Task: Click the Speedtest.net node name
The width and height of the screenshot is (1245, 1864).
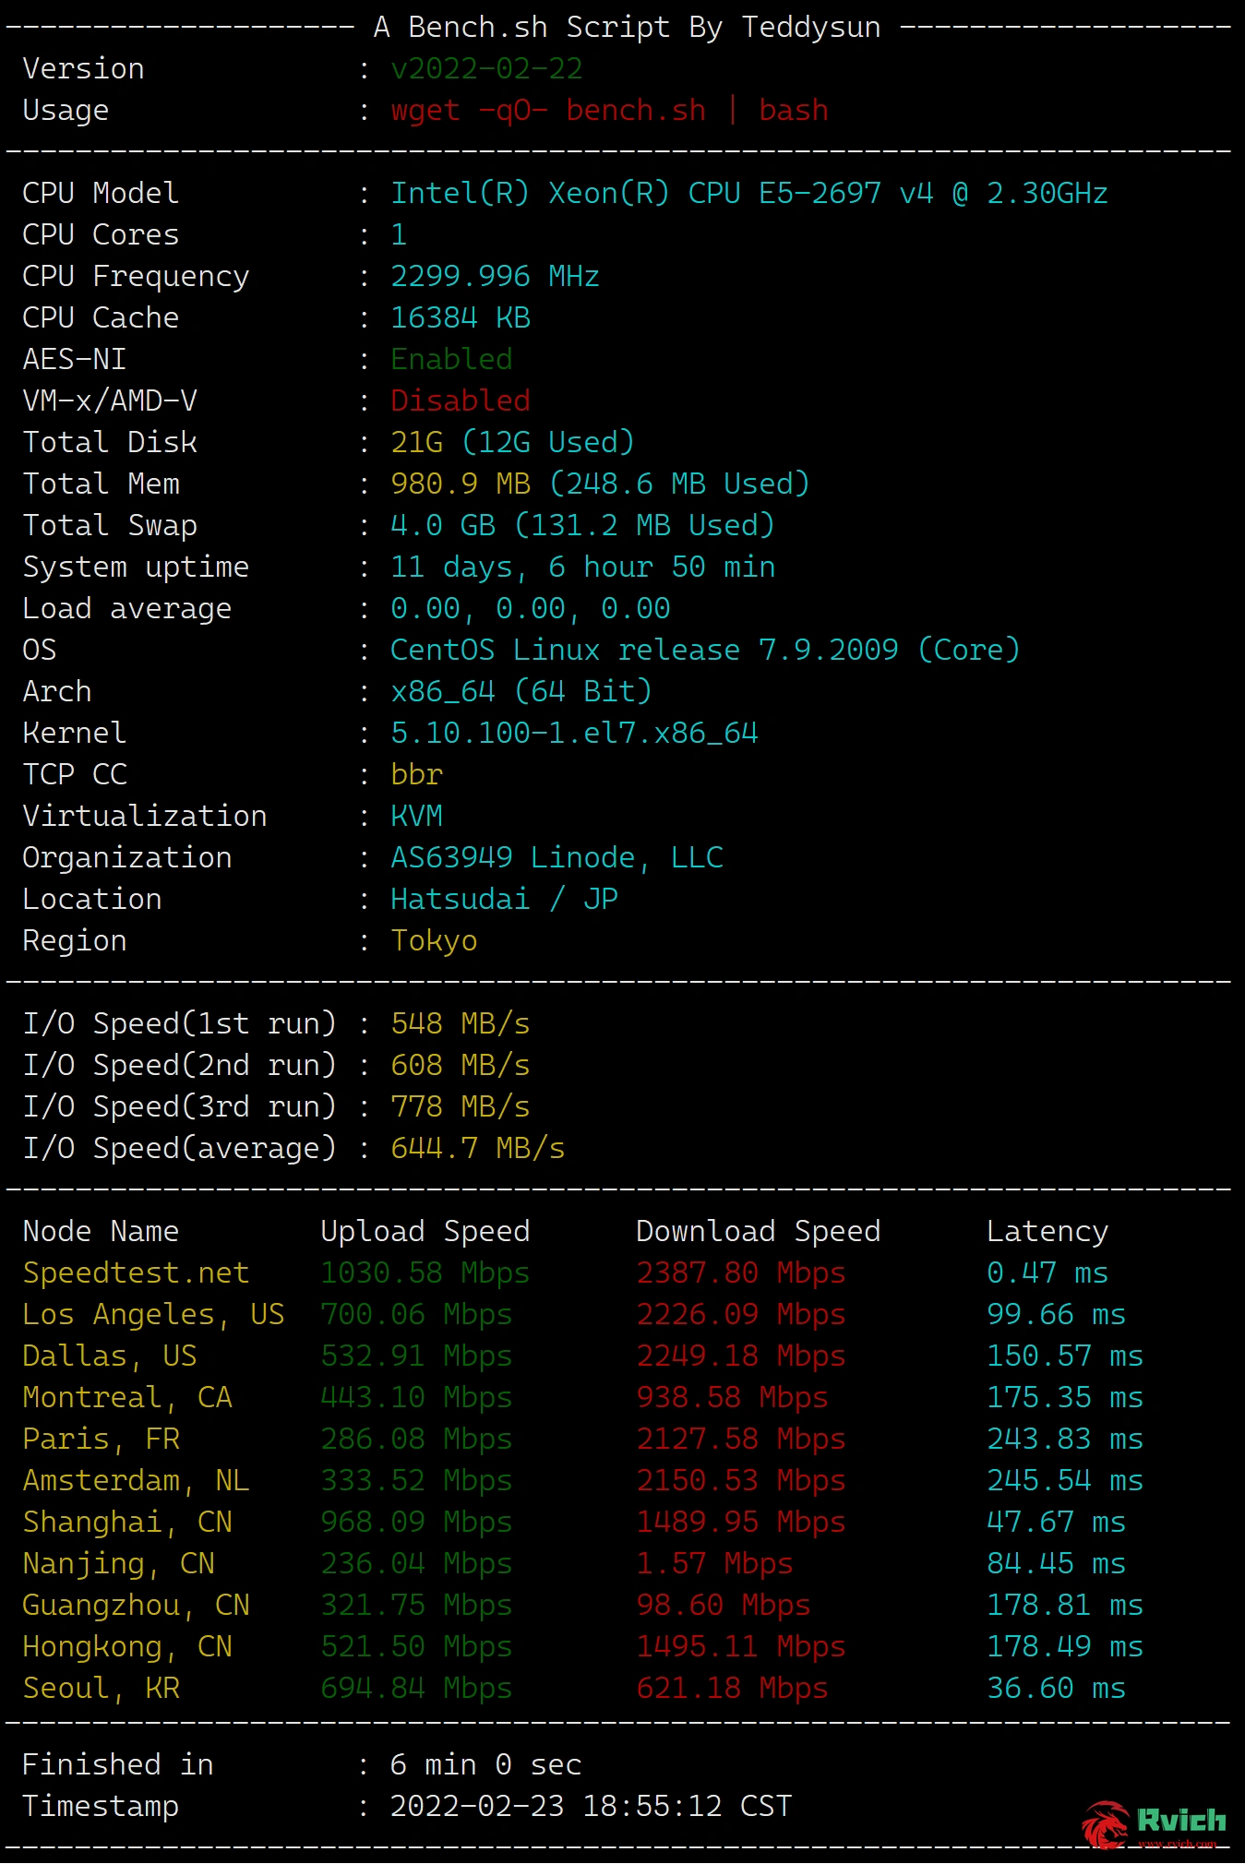Action: pos(136,1273)
